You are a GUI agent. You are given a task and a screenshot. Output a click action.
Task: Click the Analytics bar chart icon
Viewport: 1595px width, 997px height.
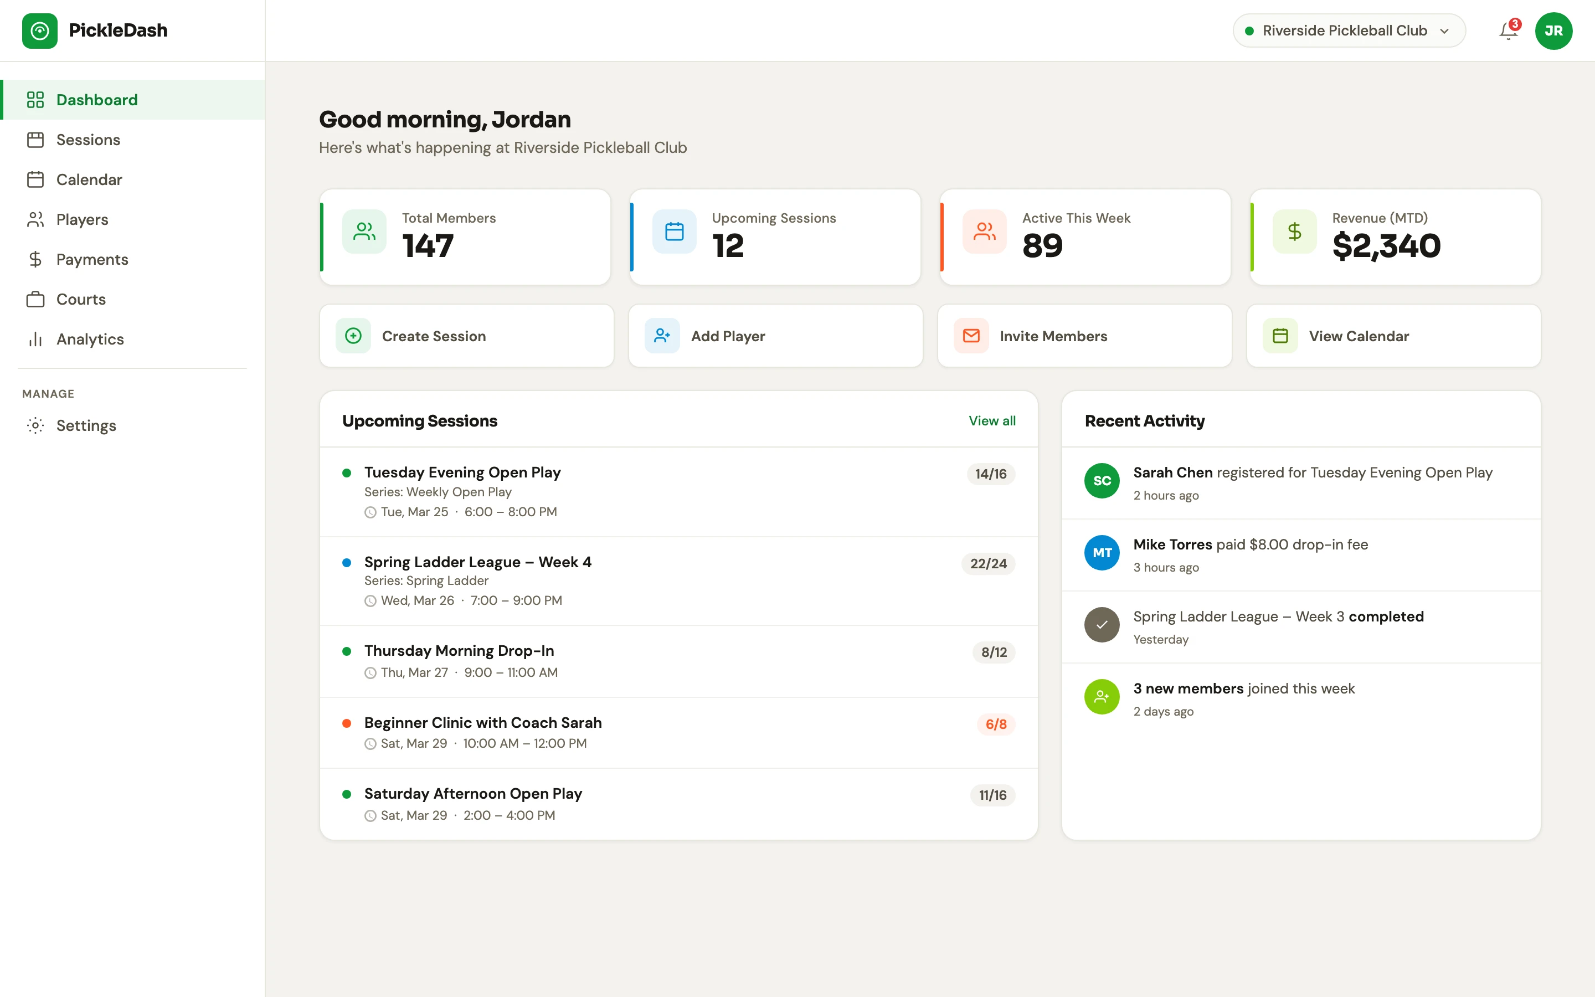35,339
